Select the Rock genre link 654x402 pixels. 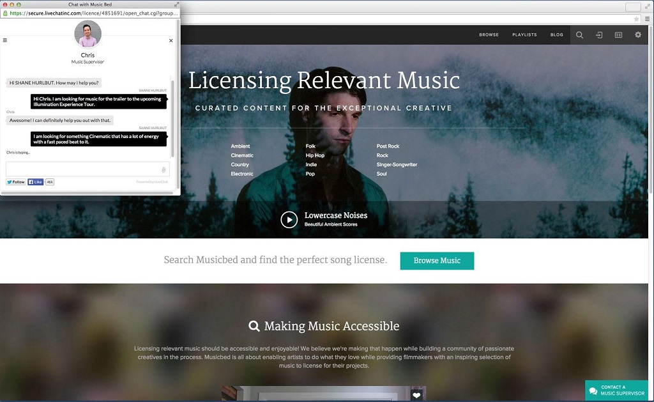pyautogui.click(x=382, y=155)
